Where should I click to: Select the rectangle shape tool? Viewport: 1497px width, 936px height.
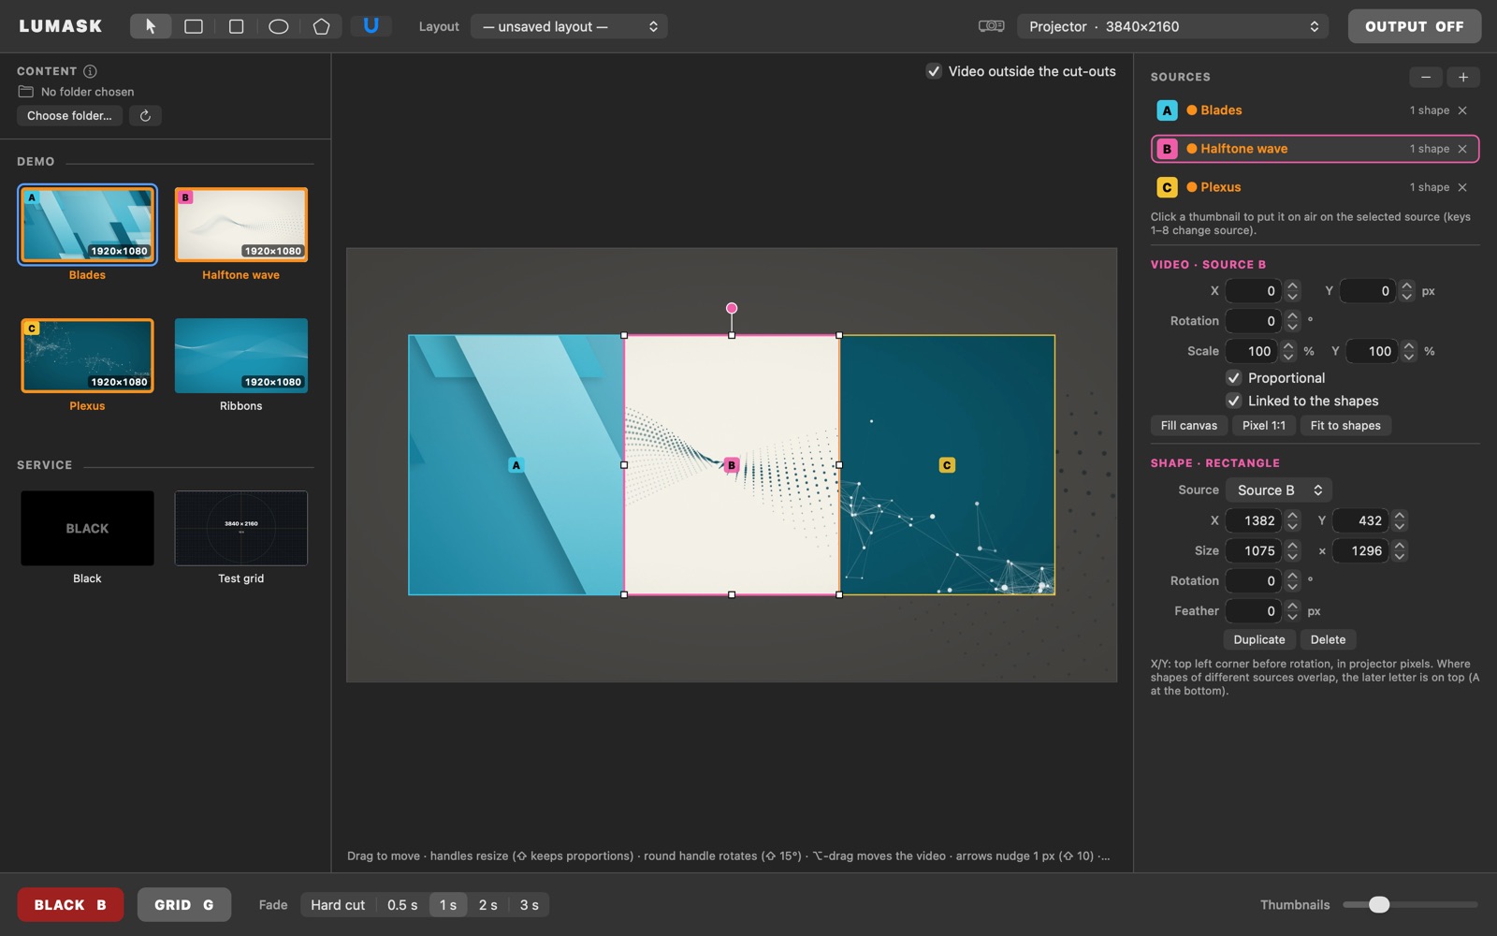(194, 26)
